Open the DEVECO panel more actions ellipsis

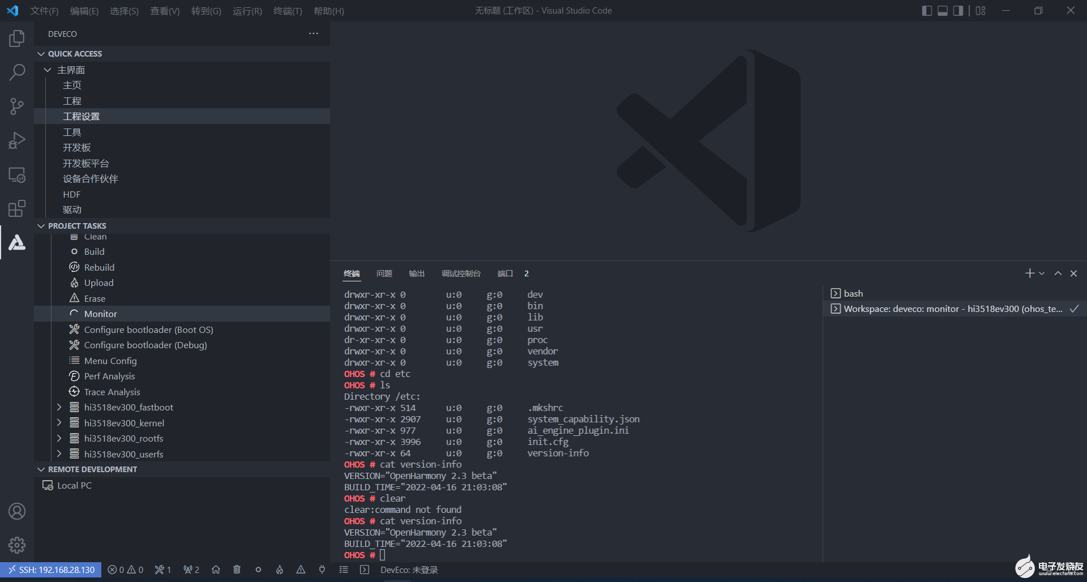[313, 33]
